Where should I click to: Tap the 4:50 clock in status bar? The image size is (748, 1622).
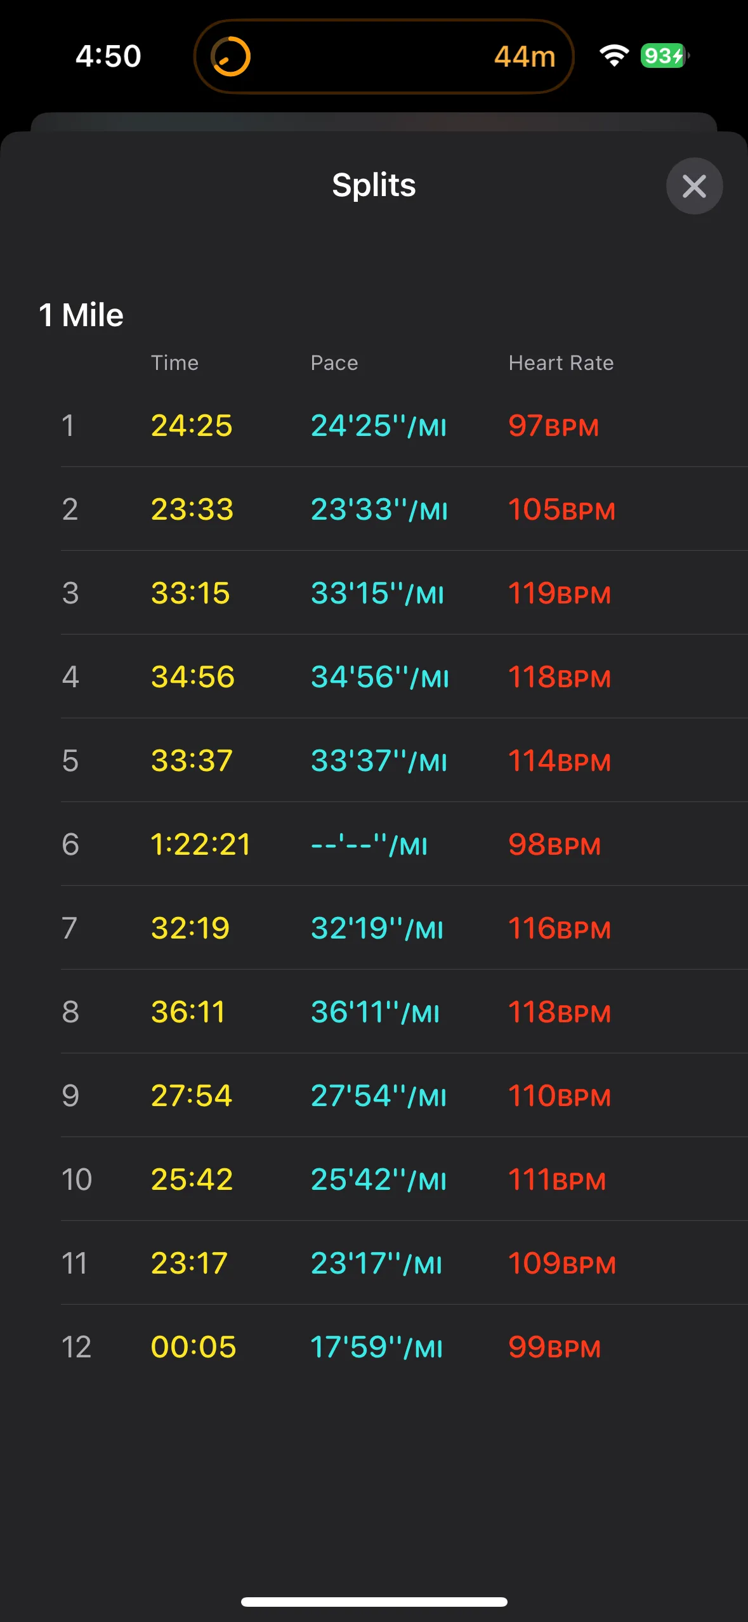(108, 56)
